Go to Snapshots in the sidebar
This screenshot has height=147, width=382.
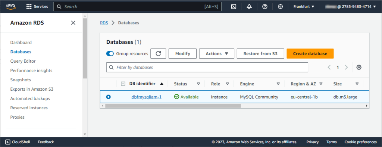point(21,80)
